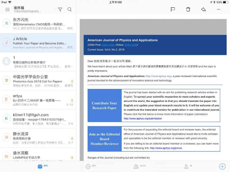Tap the ertyu avatar letter E

[6, 99]
